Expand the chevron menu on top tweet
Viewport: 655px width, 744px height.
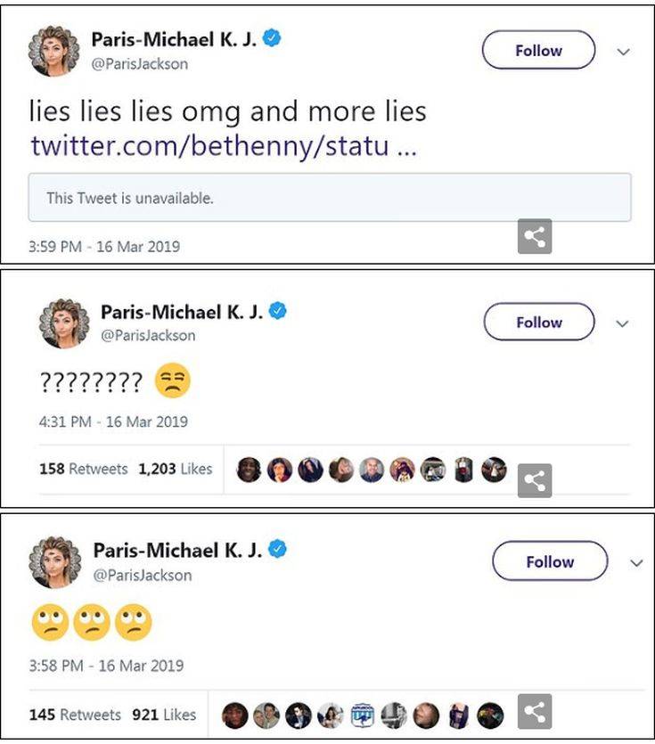click(x=623, y=52)
